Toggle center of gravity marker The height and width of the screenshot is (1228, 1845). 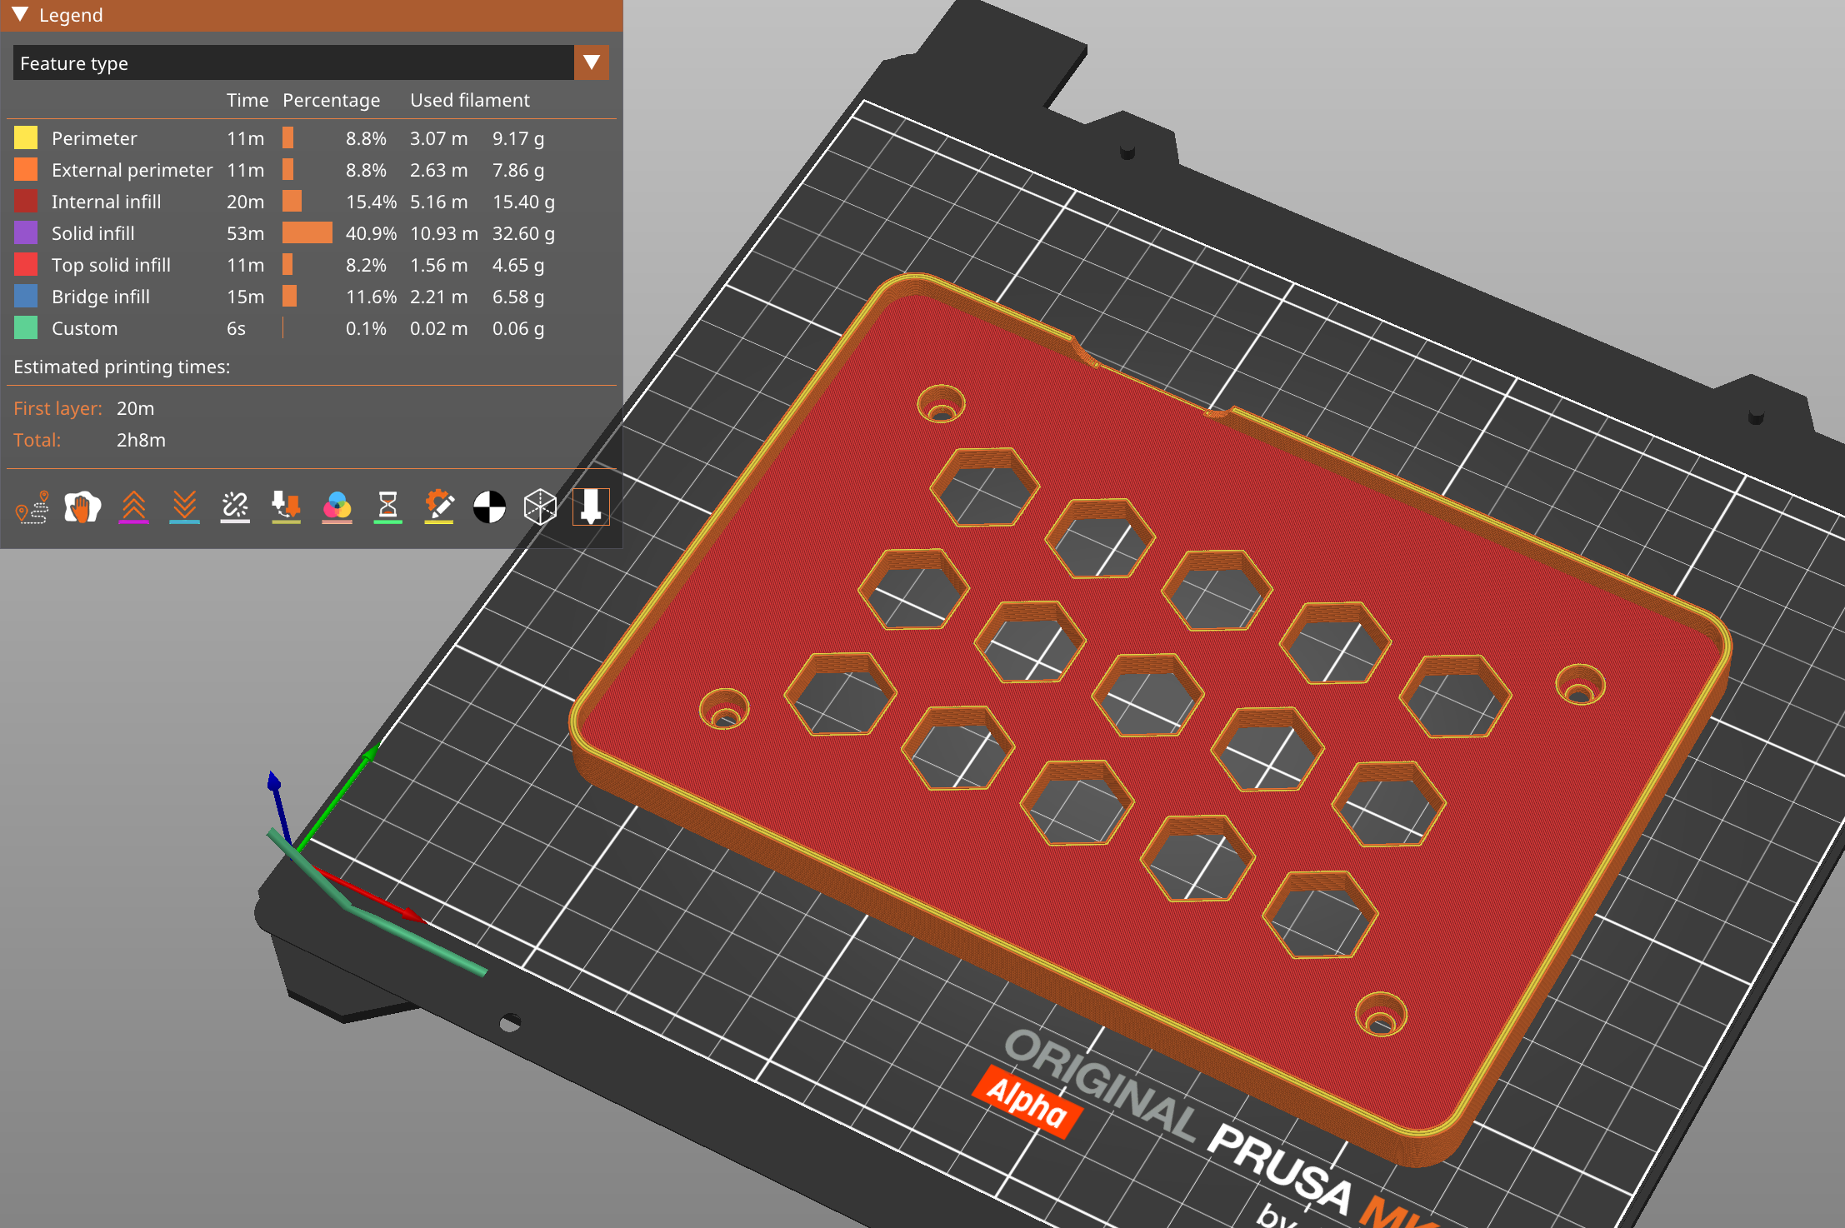(x=489, y=507)
